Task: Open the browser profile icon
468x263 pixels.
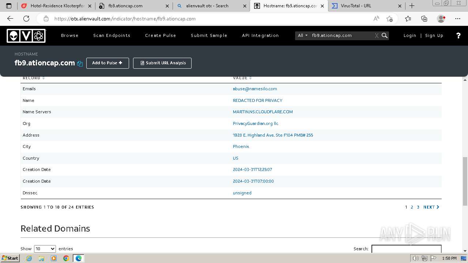Action: coord(441,19)
